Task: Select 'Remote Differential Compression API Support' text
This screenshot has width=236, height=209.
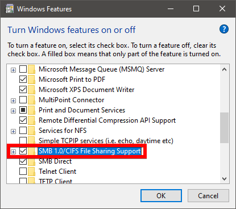Action: click(107, 120)
